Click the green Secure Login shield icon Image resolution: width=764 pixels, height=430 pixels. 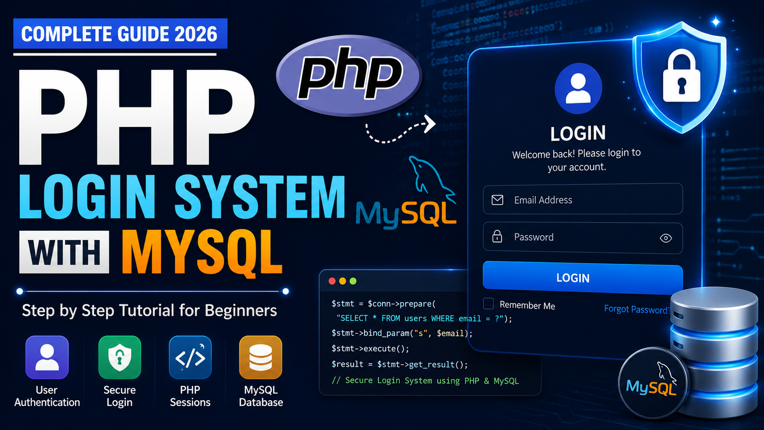[x=120, y=357]
